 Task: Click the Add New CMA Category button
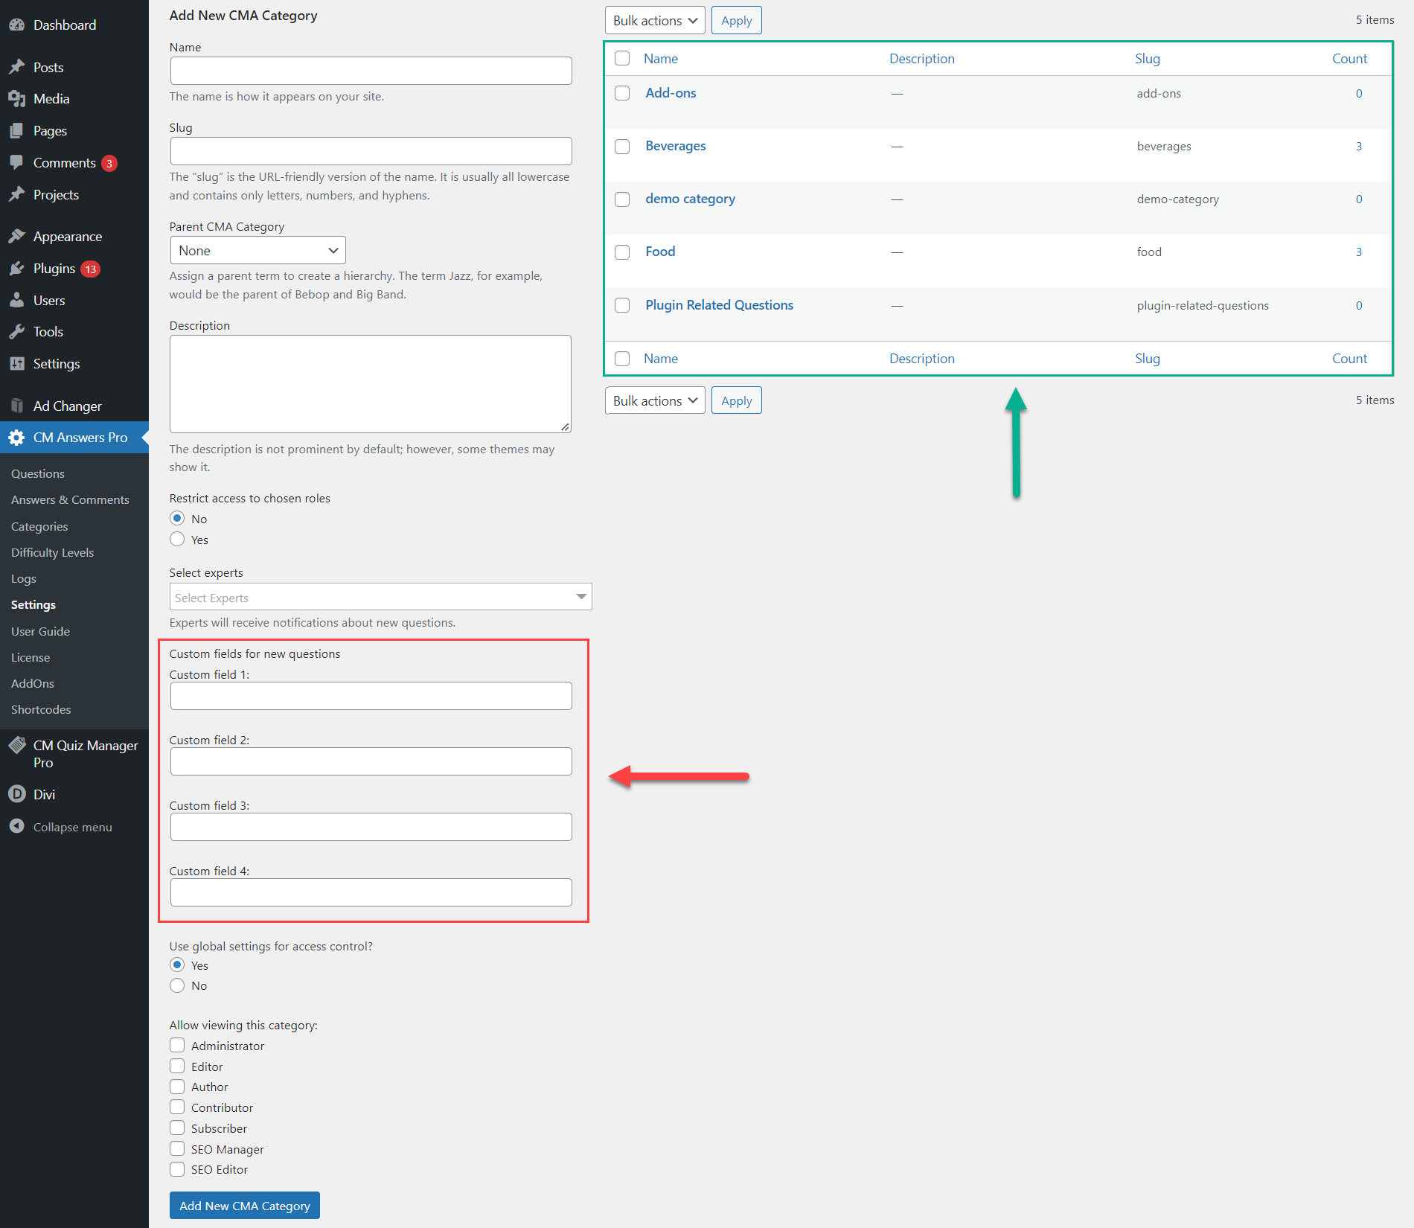[x=245, y=1206]
